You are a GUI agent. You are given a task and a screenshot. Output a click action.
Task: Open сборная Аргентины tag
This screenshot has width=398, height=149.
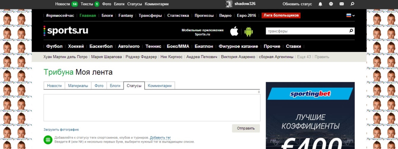coord(276,57)
